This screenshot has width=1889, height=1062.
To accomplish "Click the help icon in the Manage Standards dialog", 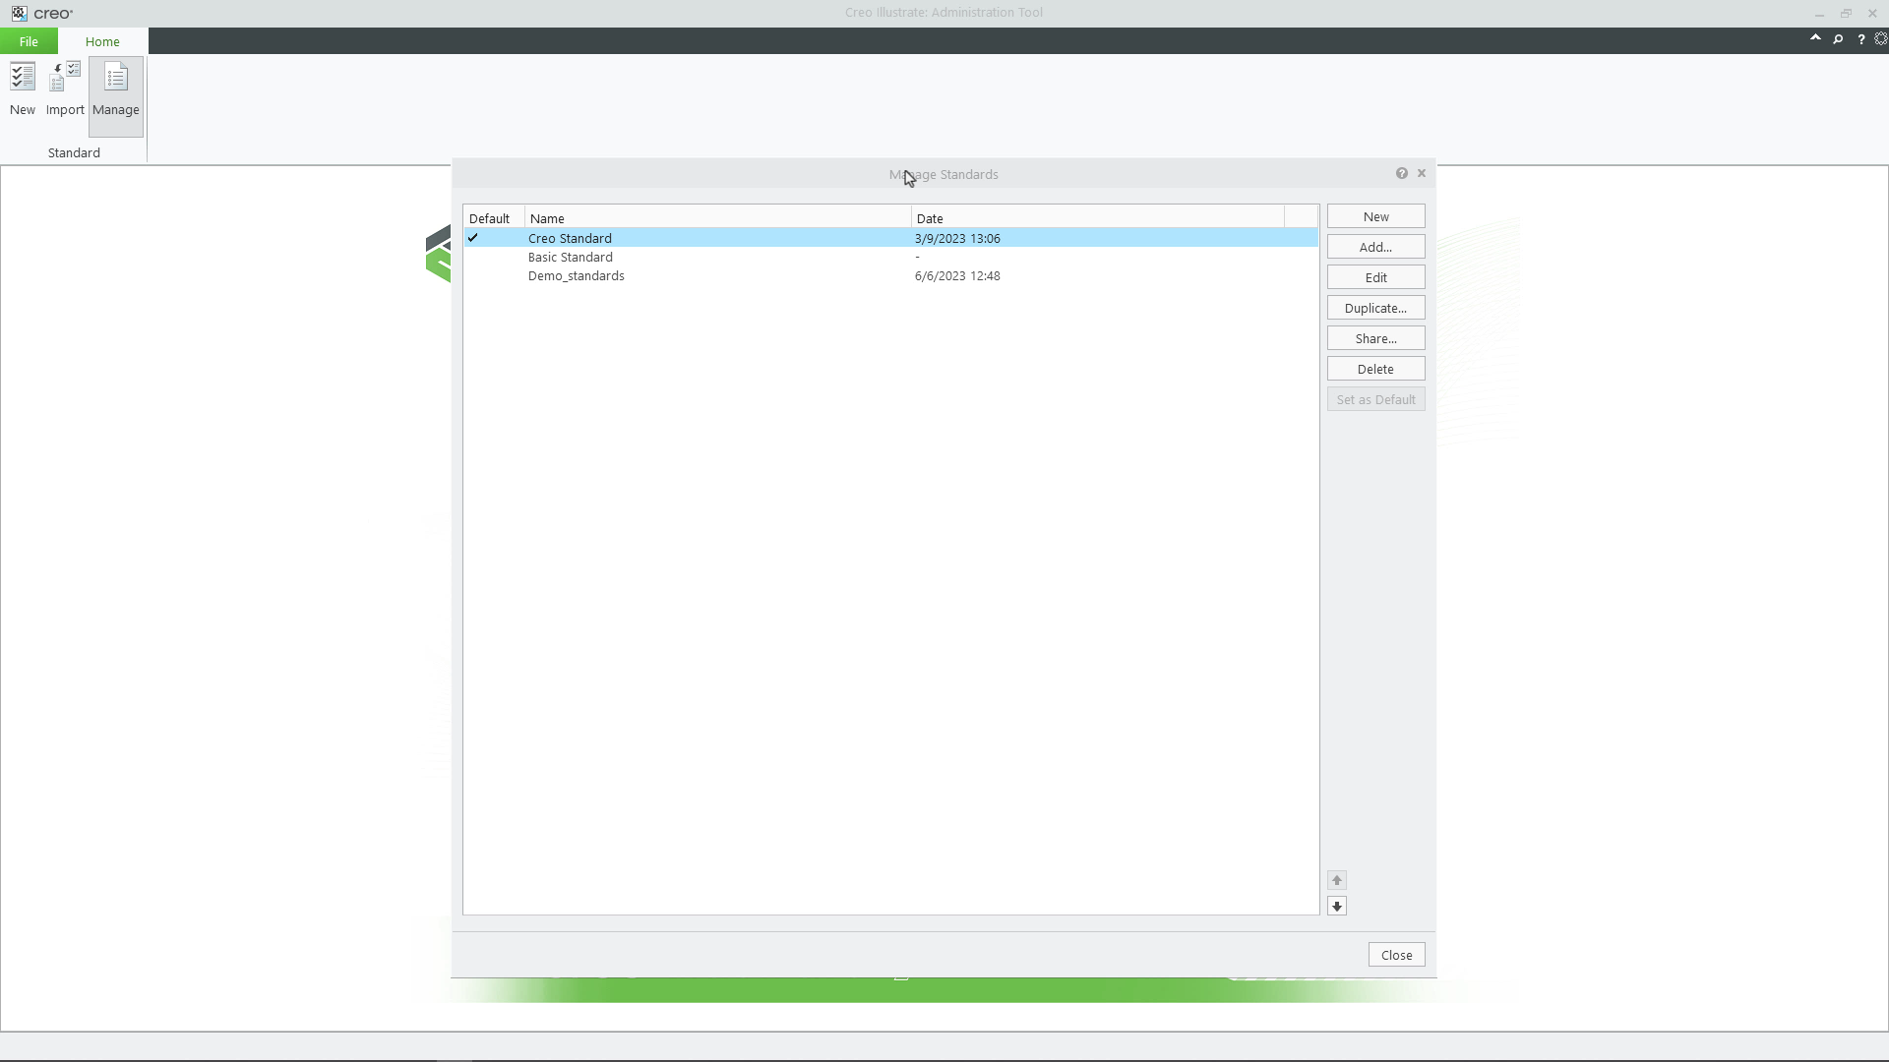I will point(1402,172).
